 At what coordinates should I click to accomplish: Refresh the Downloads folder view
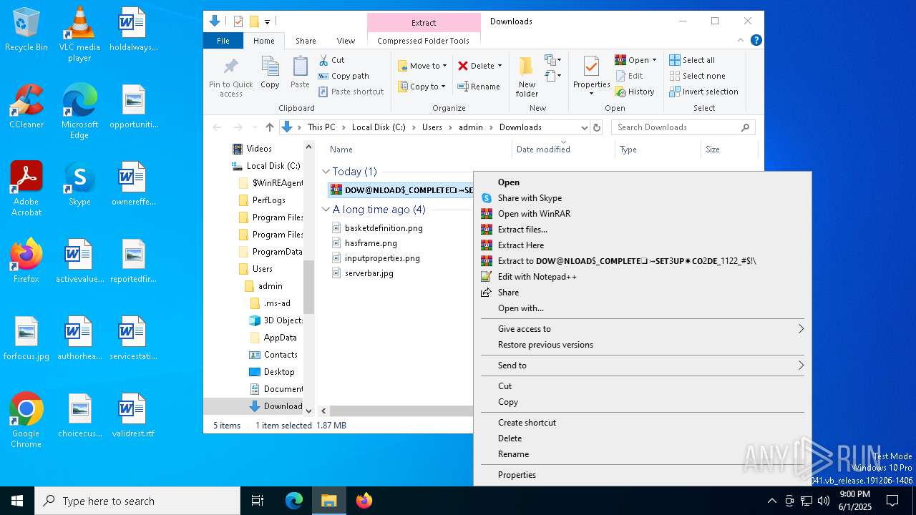(x=597, y=127)
